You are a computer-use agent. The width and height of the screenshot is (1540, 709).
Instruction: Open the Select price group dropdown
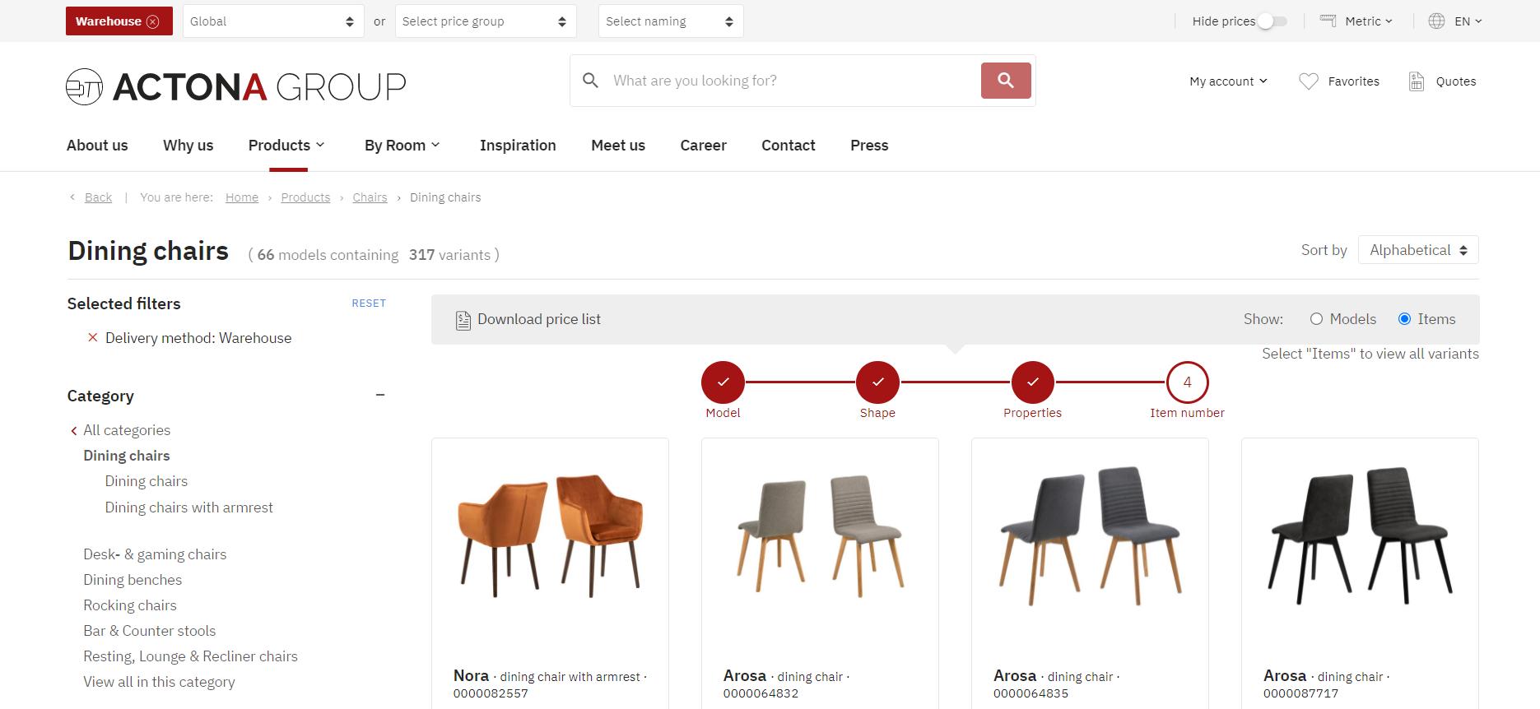tap(486, 21)
